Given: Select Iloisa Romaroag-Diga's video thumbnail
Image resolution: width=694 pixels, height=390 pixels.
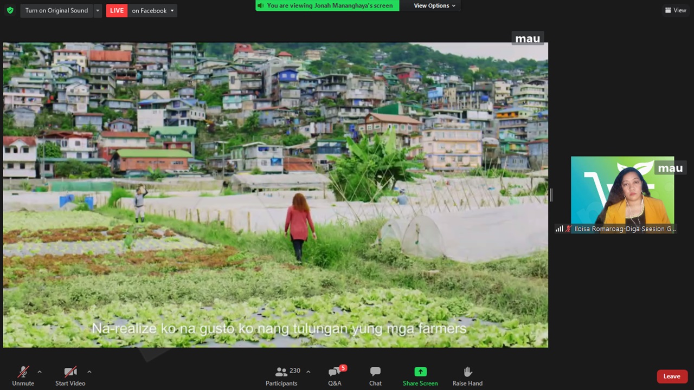Looking at the screenshot, I should (x=622, y=192).
